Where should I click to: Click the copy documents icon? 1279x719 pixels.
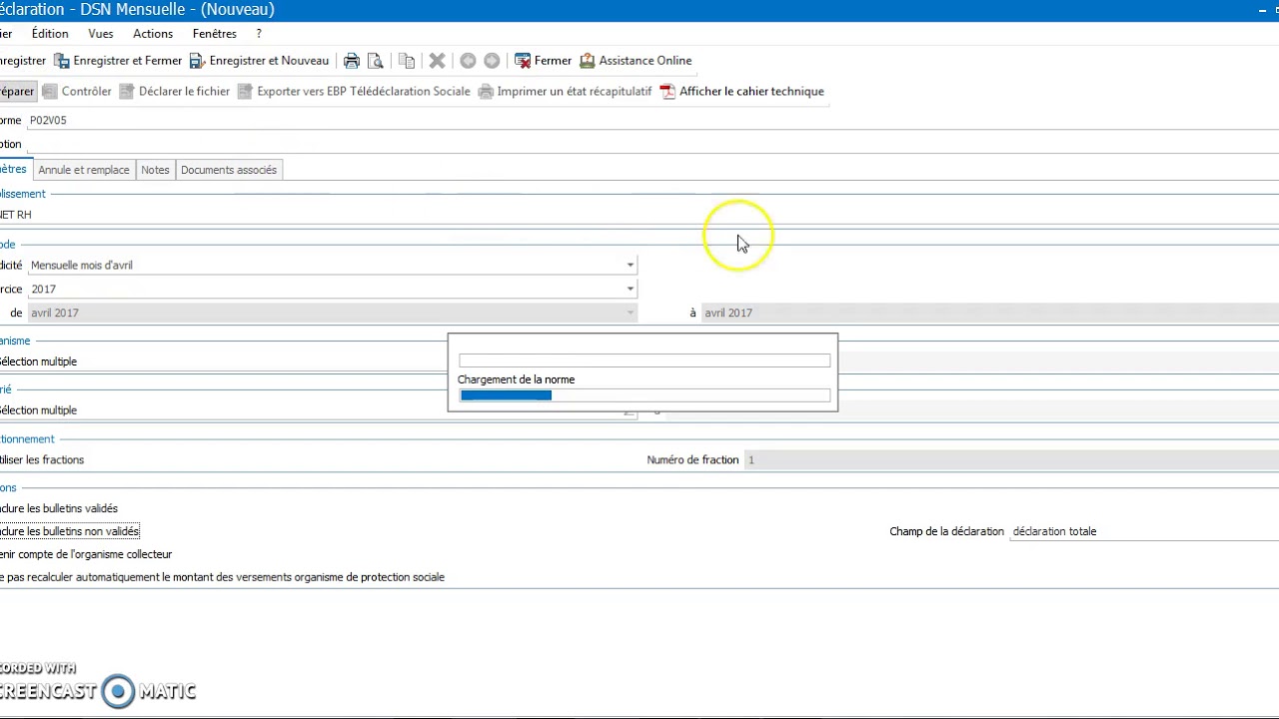point(407,61)
